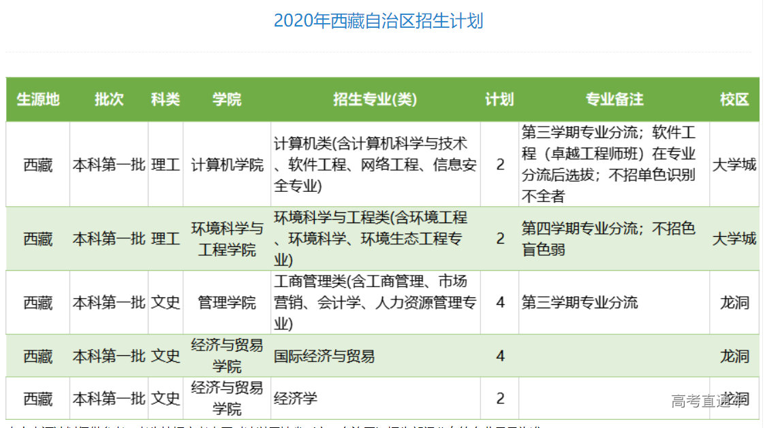Select the 生源地 column header
The image size is (765, 428).
38,99
